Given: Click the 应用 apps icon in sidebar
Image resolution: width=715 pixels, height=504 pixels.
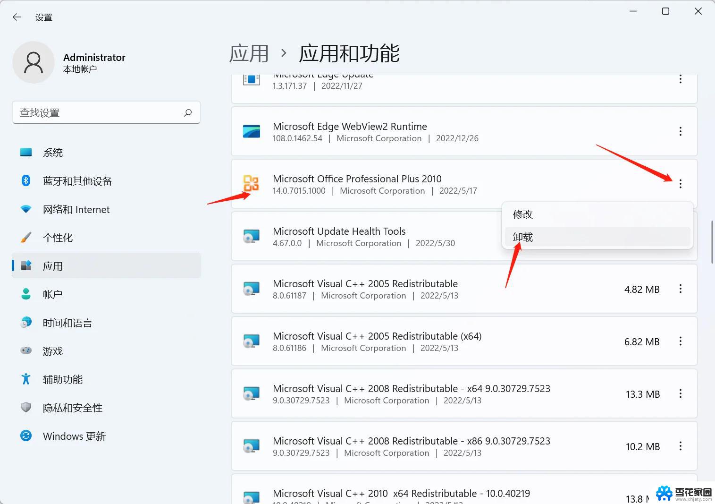Looking at the screenshot, I should (26, 265).
